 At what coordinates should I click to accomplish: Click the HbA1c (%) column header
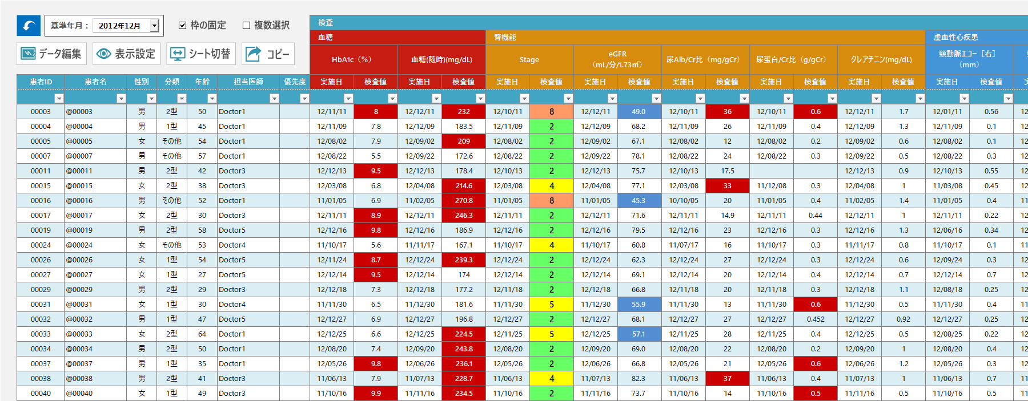pos(354,59)
